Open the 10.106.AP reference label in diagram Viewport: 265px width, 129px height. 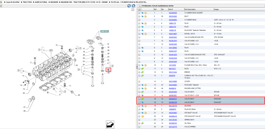105,32
